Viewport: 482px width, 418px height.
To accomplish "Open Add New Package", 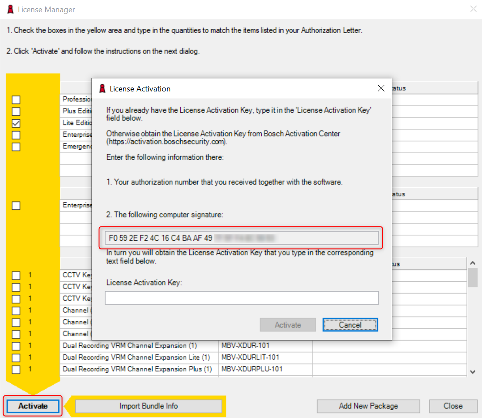I will tap(368, 406).
